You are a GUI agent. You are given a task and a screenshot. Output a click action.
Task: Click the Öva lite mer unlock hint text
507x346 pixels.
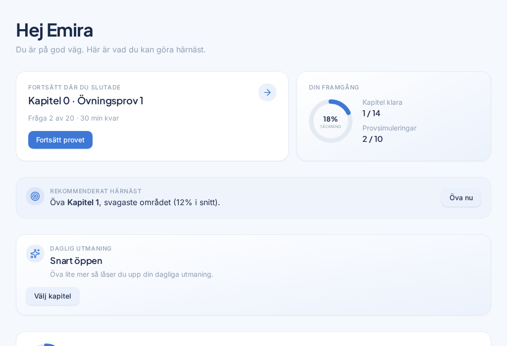pos(132,274)
